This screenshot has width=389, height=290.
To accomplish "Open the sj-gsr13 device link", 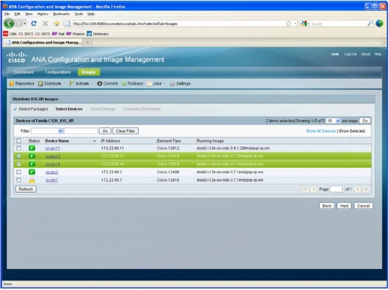I will click(x=52, y=156).
